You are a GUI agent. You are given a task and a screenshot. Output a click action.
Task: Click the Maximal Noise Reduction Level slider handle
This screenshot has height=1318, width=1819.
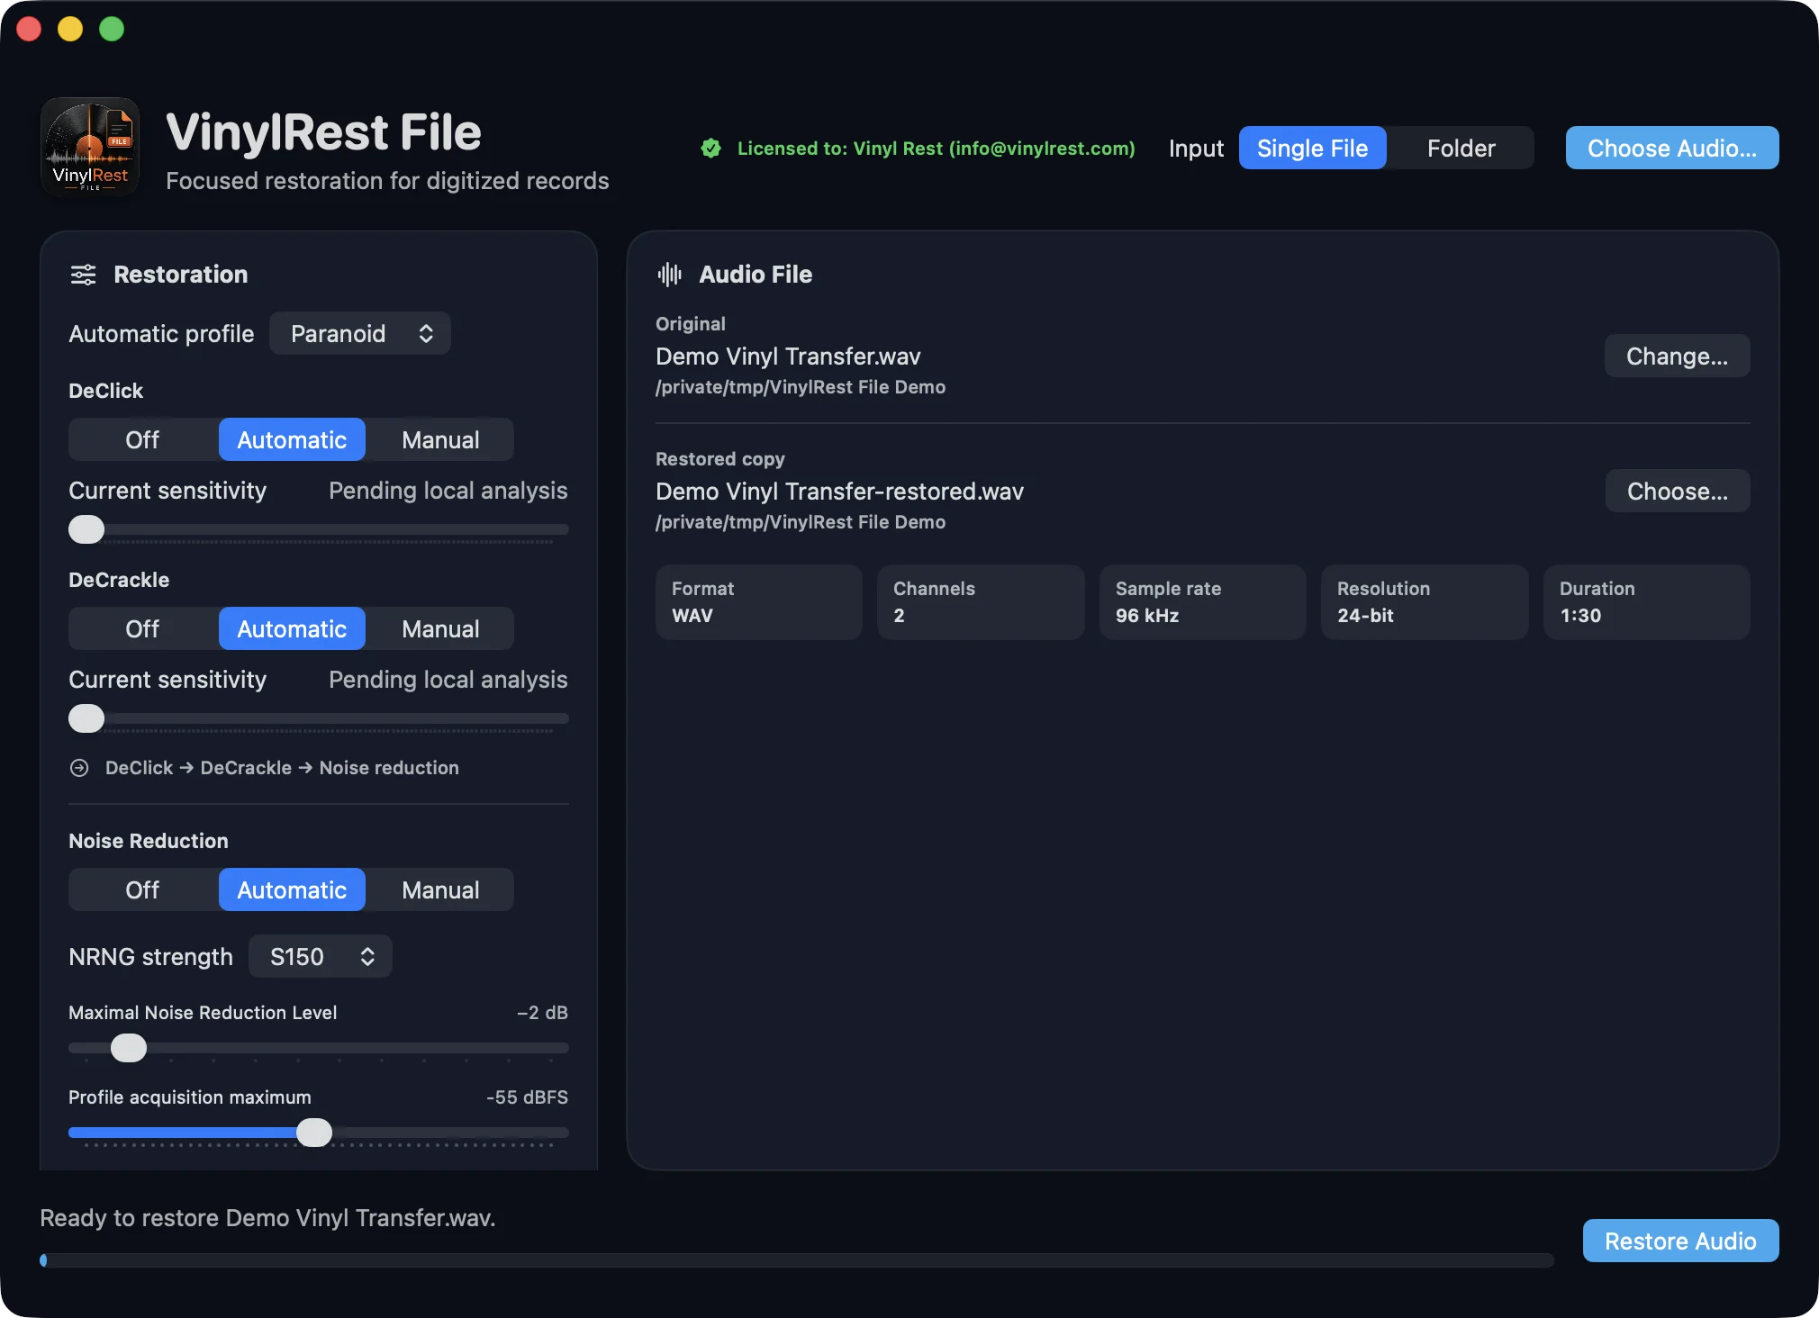(x=129, y=1048)
